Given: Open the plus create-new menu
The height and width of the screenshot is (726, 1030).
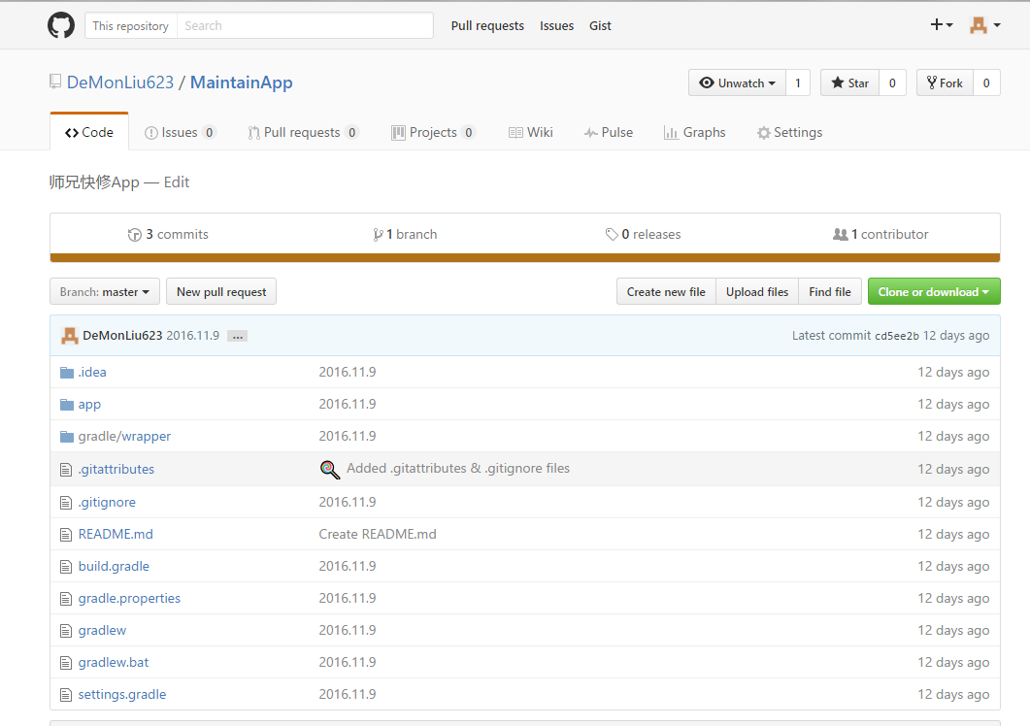Looking at the screenshot, I should click(942, 25).
